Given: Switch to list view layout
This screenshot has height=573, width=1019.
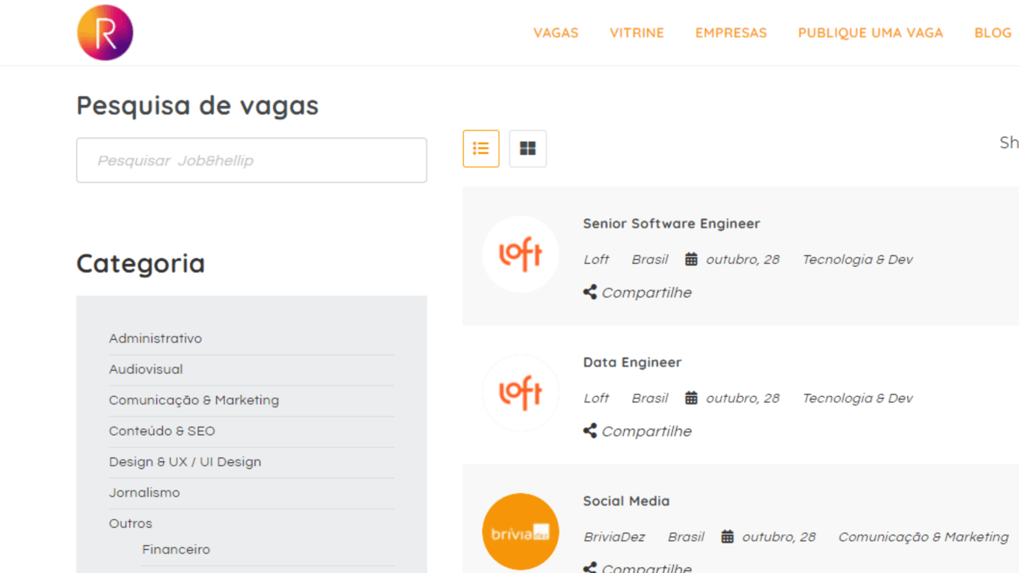Looking at the screenshot, I should coord(481,149).
